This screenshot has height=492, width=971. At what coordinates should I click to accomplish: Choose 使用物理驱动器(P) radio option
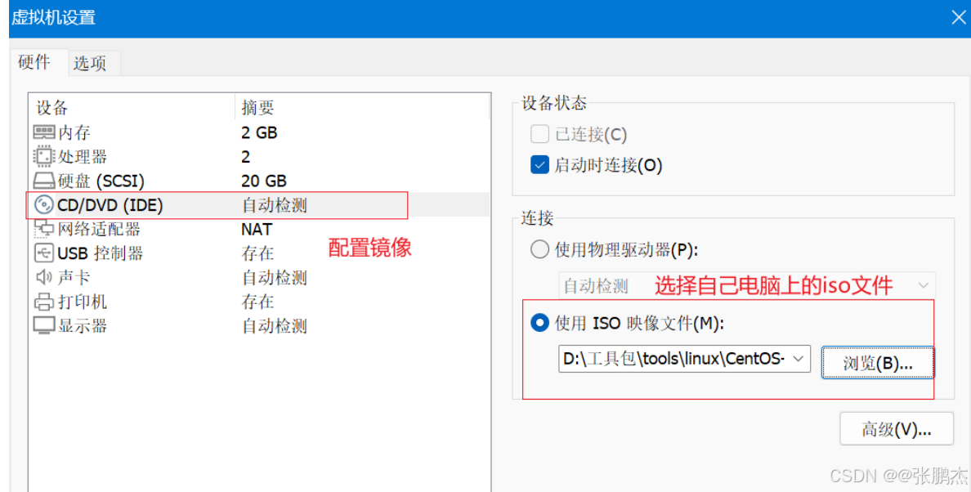click(539, 249)
